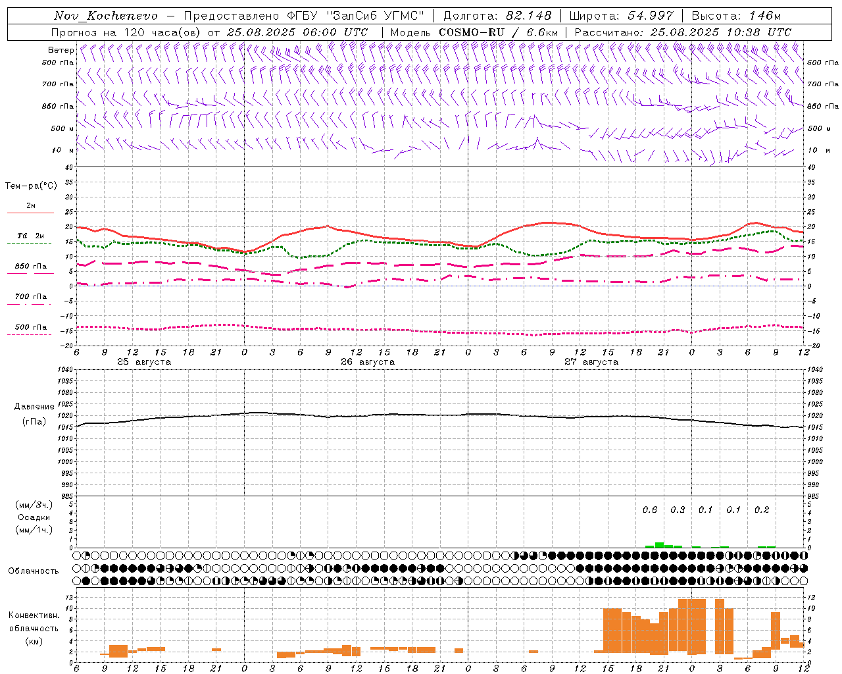
Task: Click the Конвективн. облачность (км) panel label
Action: 34,628
